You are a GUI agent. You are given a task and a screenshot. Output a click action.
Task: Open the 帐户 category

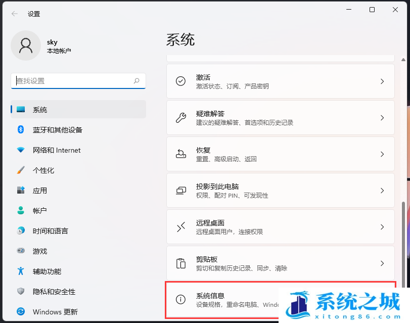coord(78,210)
